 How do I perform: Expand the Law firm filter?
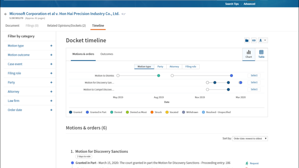pos(51,101)
